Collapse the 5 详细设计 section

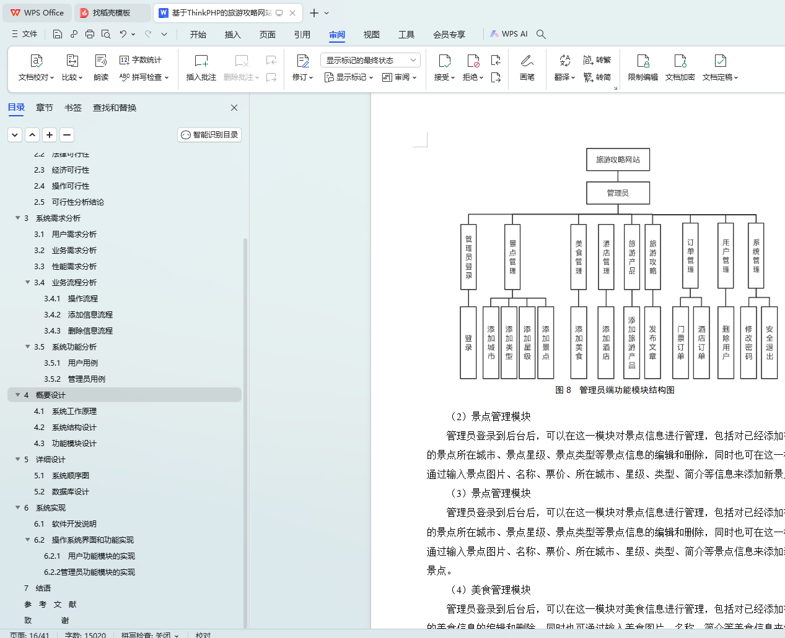(17, 459)
